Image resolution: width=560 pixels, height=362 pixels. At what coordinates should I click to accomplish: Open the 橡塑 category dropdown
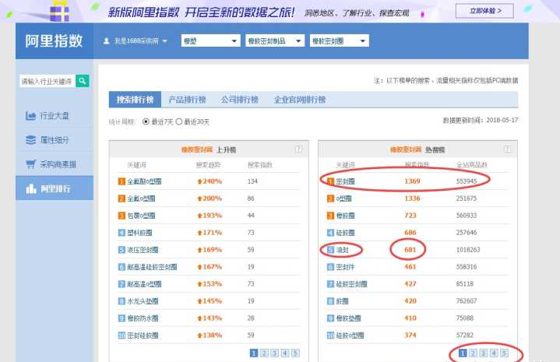coord(210,40)
